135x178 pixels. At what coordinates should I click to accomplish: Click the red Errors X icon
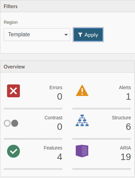[x=13, y=91]
